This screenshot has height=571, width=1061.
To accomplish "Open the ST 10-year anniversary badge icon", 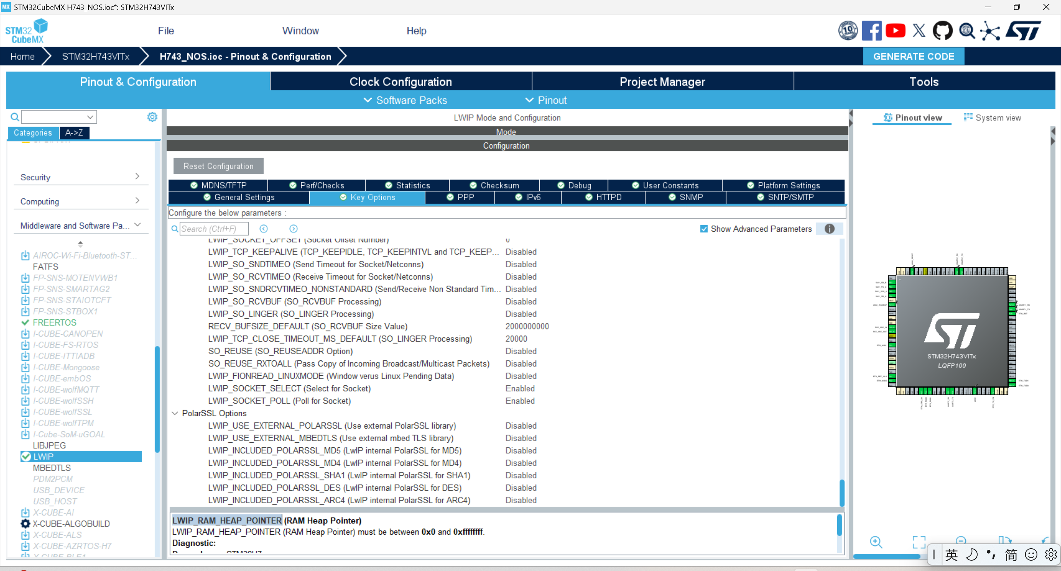I will click(848, 31).
